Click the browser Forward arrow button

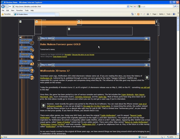(7, 6)
